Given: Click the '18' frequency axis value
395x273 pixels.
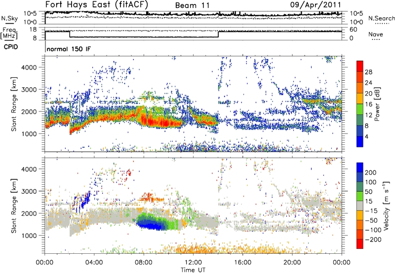Looking at the screenshot, I should [33, 30].
